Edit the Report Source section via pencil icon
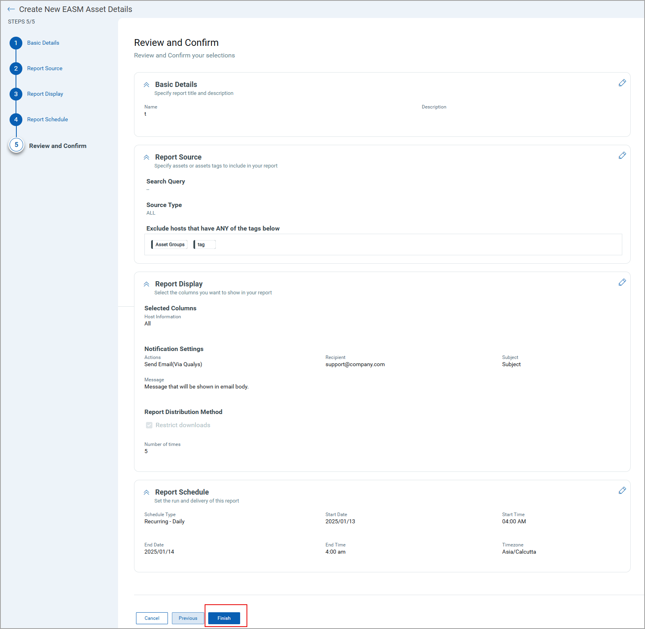This screenshot has width=645, height=629. [623, 156]
